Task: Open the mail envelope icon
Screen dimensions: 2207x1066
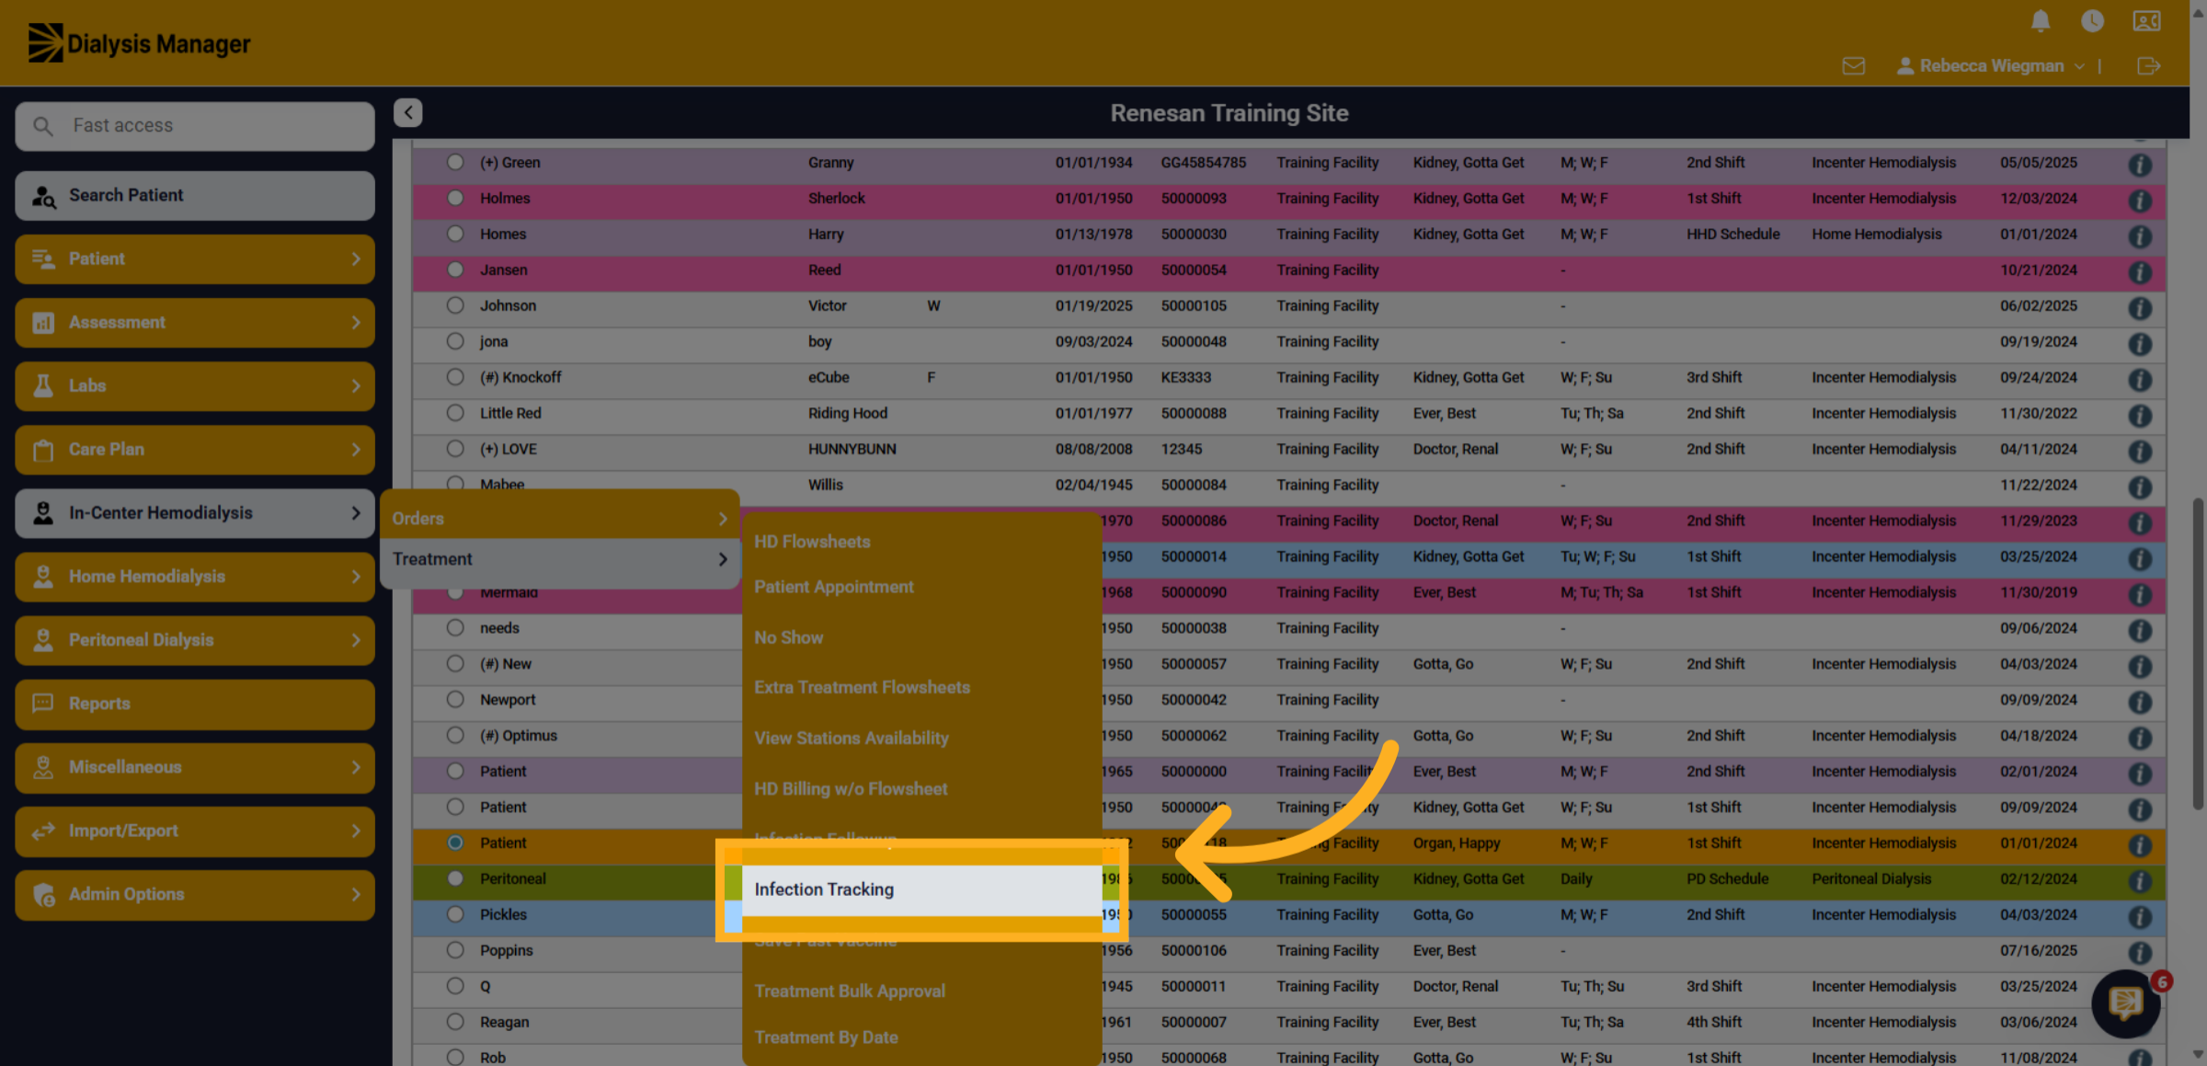Action: tap(1854, 66)
